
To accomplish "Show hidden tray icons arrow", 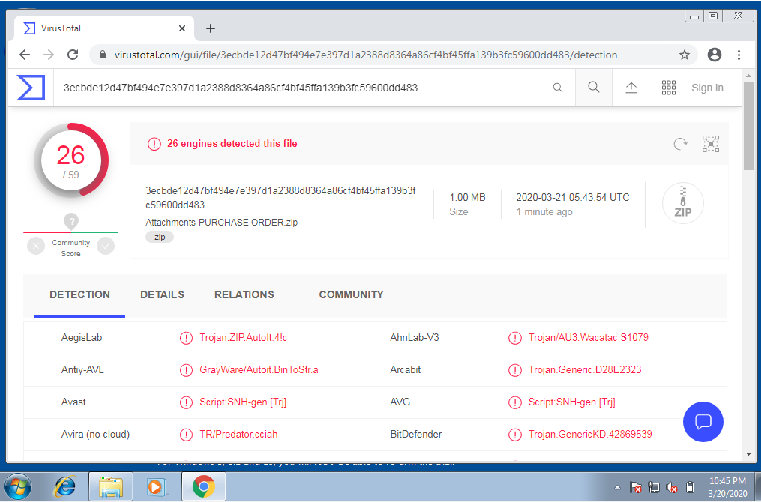I will 617,488.
